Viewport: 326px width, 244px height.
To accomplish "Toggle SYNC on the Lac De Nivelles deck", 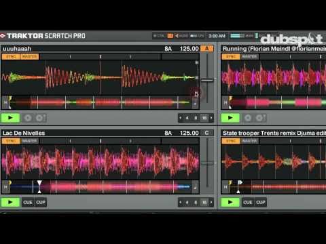I will pos(11,141).
